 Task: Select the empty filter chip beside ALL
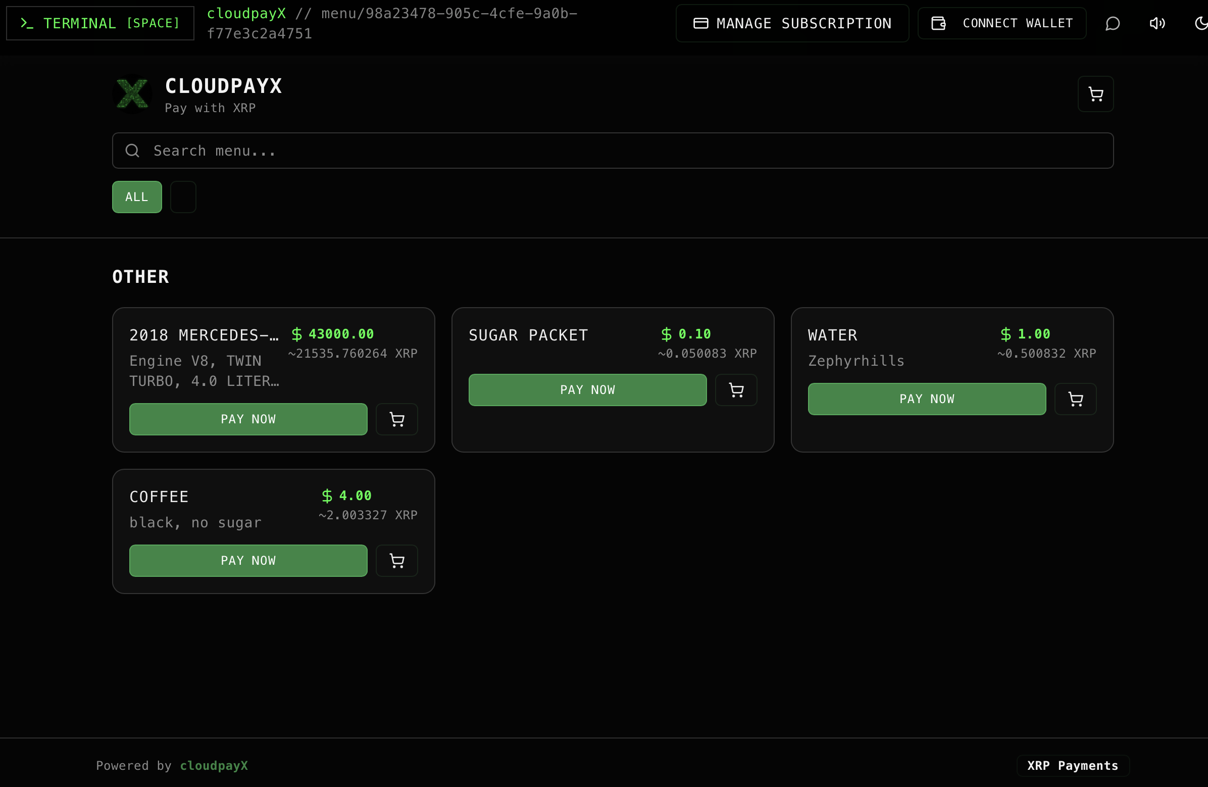tap(183, 197)
